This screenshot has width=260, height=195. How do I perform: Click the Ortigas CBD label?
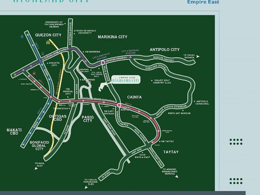coord(58,118)
